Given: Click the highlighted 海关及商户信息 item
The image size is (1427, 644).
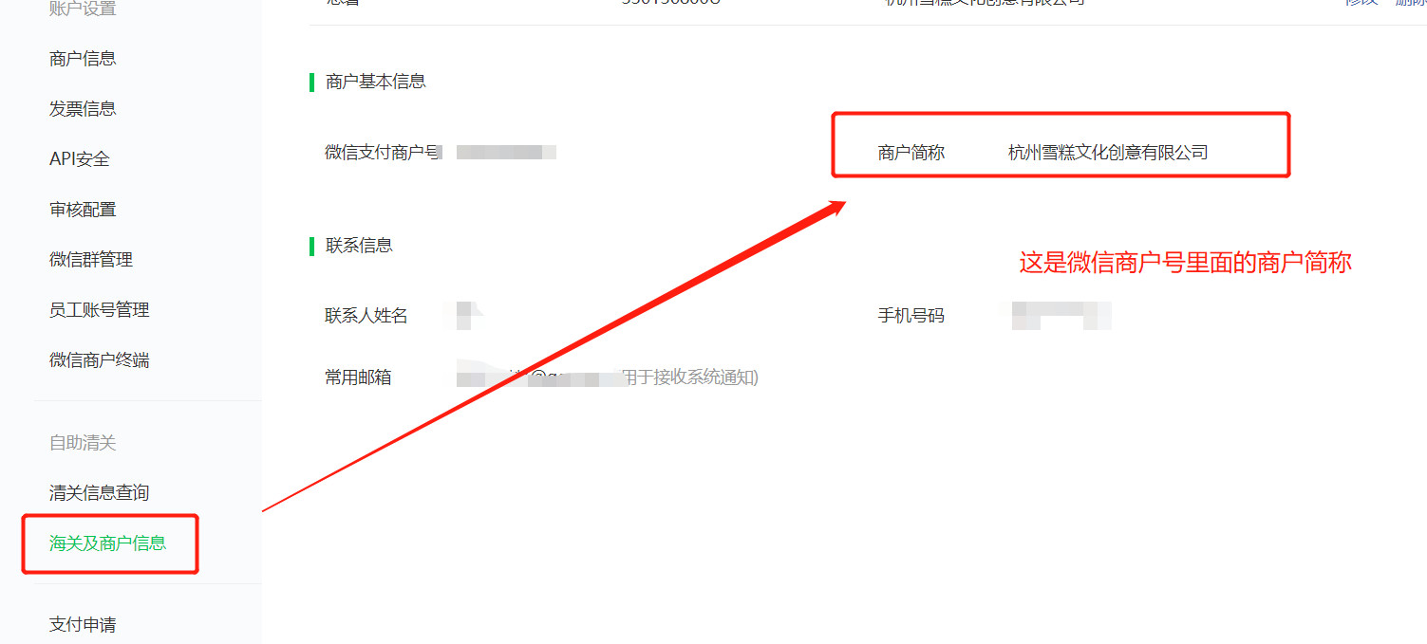Looking at the screenshot, I should [x=108, y=543].
